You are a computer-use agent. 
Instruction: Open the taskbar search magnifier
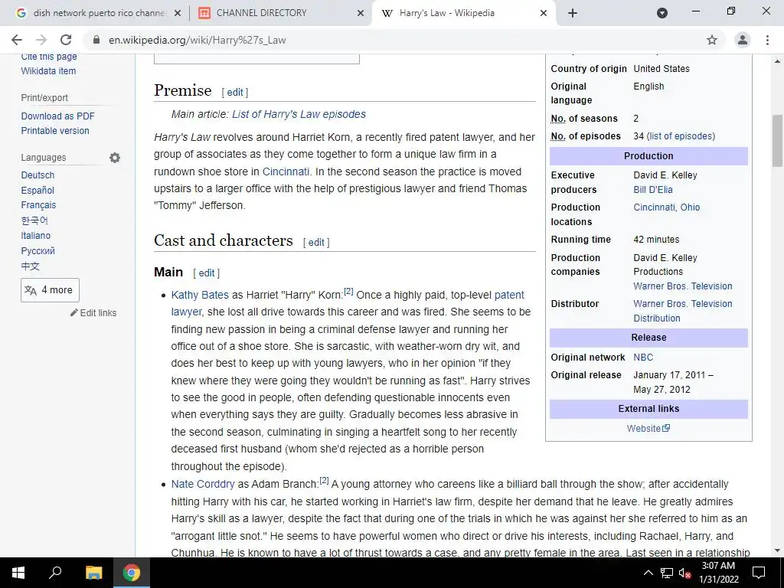coord(55,573)
